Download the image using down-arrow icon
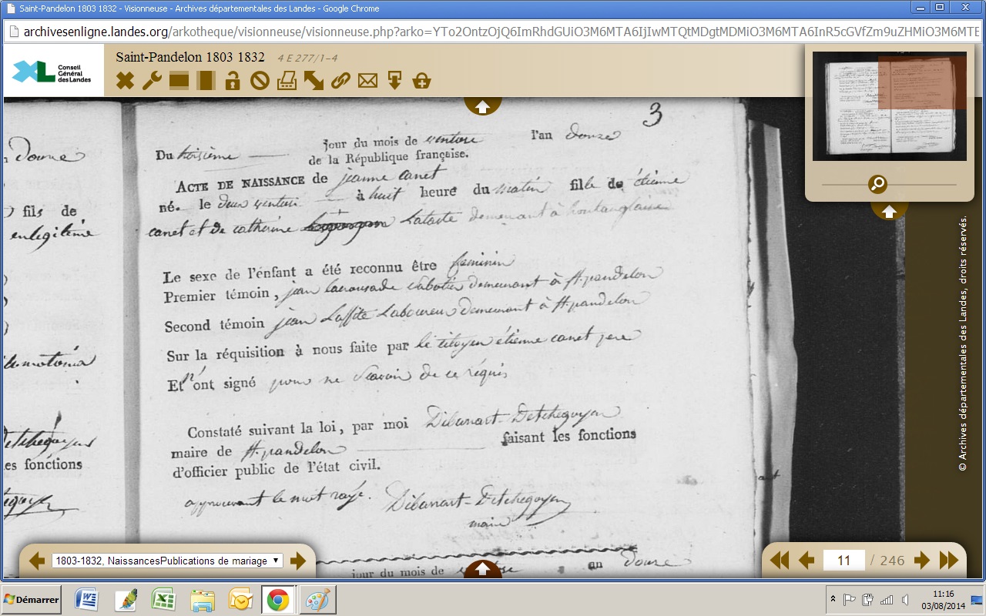 pyautogui.click(x=394, y=80)
